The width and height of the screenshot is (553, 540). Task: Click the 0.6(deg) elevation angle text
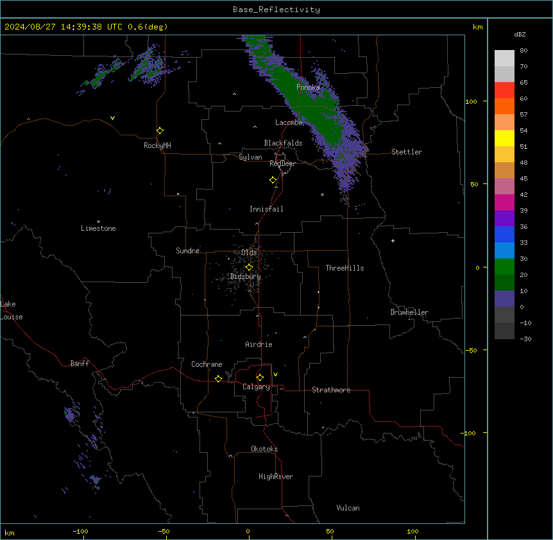pyautogui.click(x=148, y=27)
